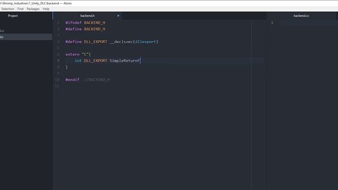Click line number 7 in gutter
Viewport: 338px width, 190px height.
(58, 61)
